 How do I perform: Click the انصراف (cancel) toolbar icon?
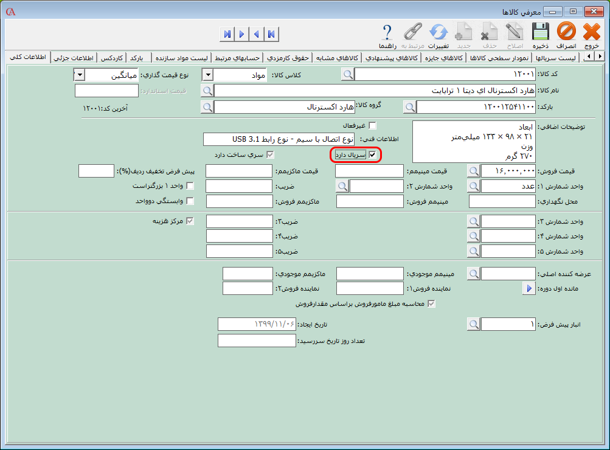coord(566,35)
